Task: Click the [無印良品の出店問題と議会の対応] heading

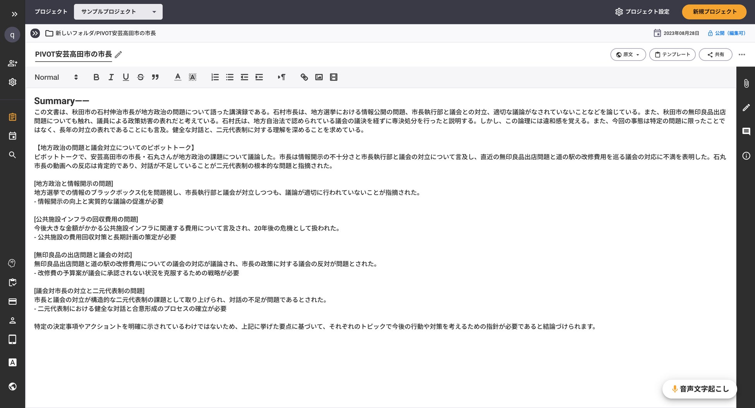Action: point(83,255)
